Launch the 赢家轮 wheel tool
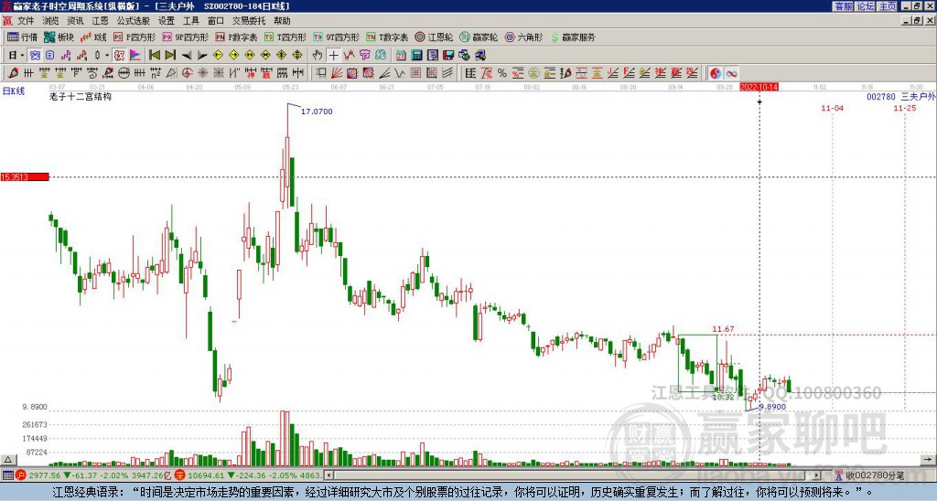This screenshot has width=937, height=501. point(479,37)
